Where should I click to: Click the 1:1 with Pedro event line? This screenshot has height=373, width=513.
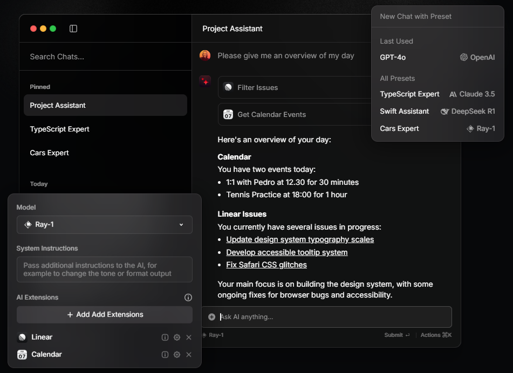coord(292,182)
